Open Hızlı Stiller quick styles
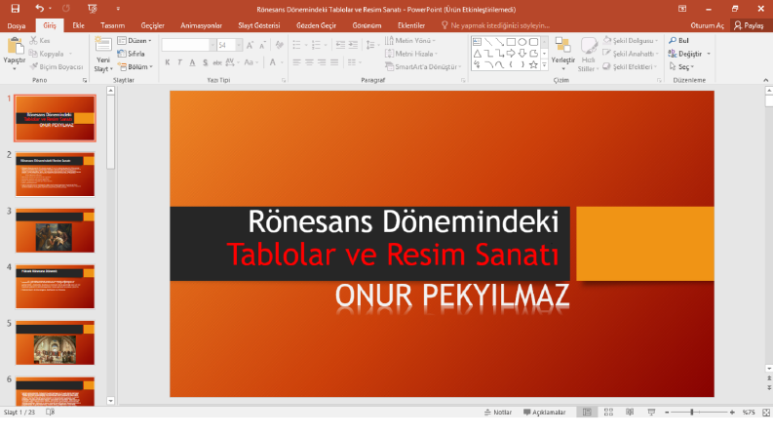The width and height of the screenshot is (773, 435). [x=588, y=55]
